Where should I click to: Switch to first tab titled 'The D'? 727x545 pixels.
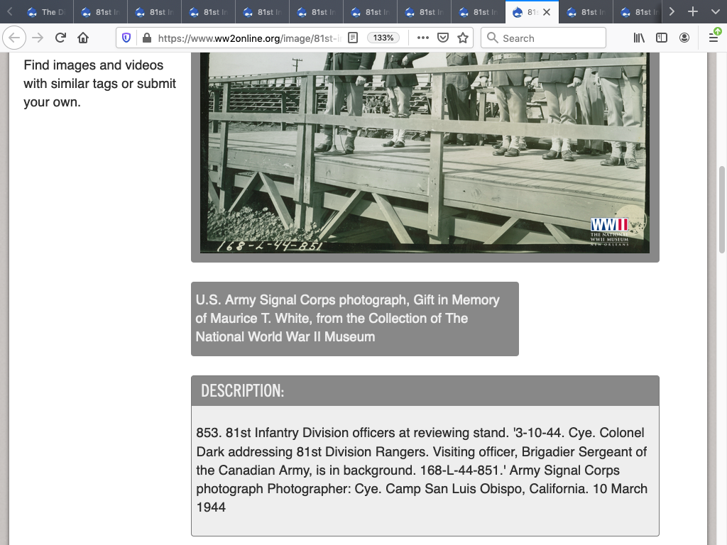[x=46, y=12]
